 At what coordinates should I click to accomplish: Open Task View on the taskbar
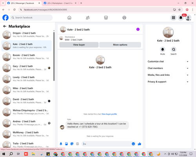[x=18, y=154]
